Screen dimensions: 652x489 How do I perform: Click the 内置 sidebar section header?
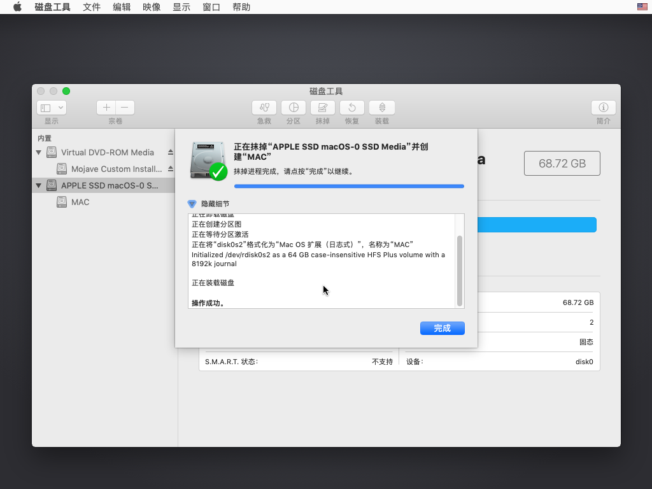point(45,138)
